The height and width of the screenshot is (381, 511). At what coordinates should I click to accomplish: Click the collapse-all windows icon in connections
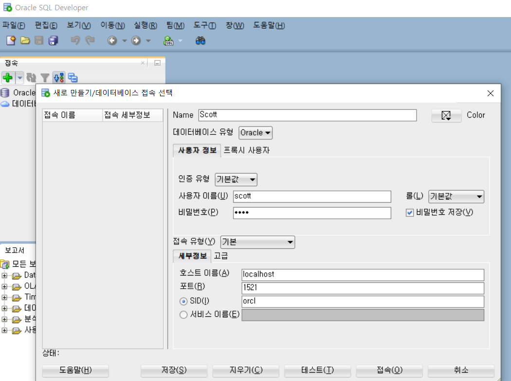73,78
